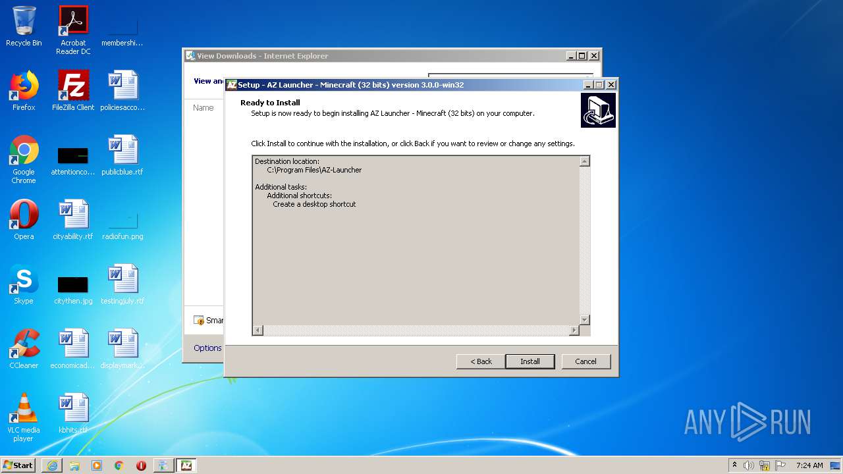Open media player taskbar icon
The height and width of the screenshot is (474, 843).
click(x=97, y=465)
